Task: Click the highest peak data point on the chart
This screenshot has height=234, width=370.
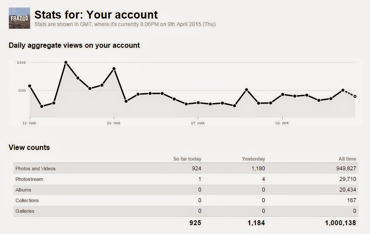Action: coord(66,63)
